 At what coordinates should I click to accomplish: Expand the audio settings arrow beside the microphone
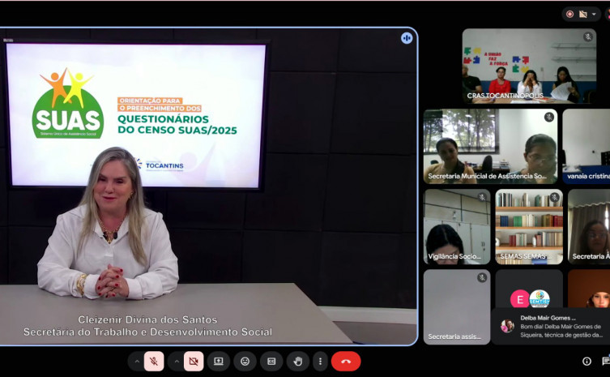pyautogui.click(x=136, y=362)
